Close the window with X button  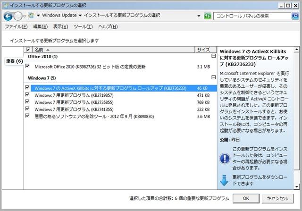(x=295, y=6)
